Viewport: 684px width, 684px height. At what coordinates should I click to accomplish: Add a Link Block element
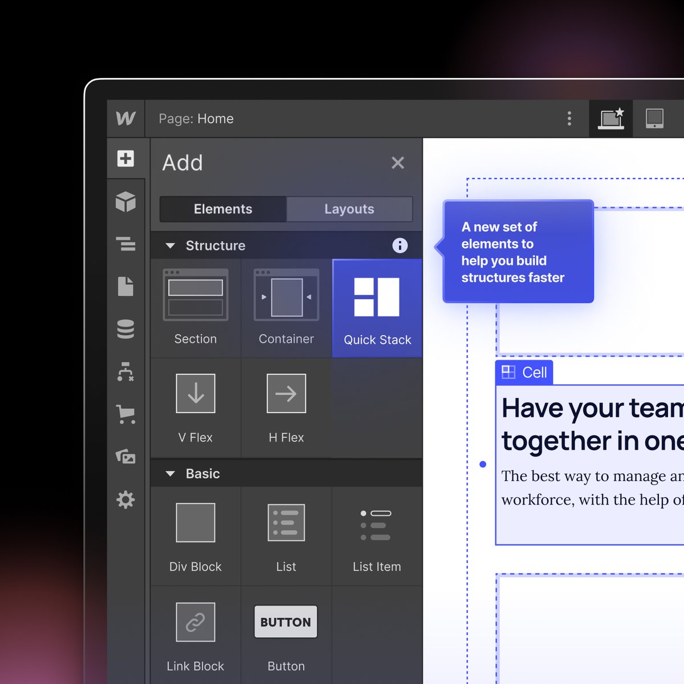pos(196,636)
